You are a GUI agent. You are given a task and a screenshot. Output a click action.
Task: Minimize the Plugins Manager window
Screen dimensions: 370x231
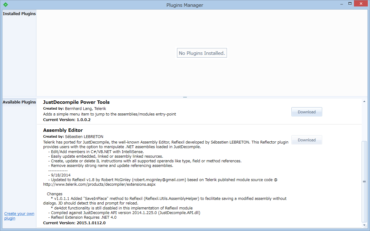click(342, 4)
